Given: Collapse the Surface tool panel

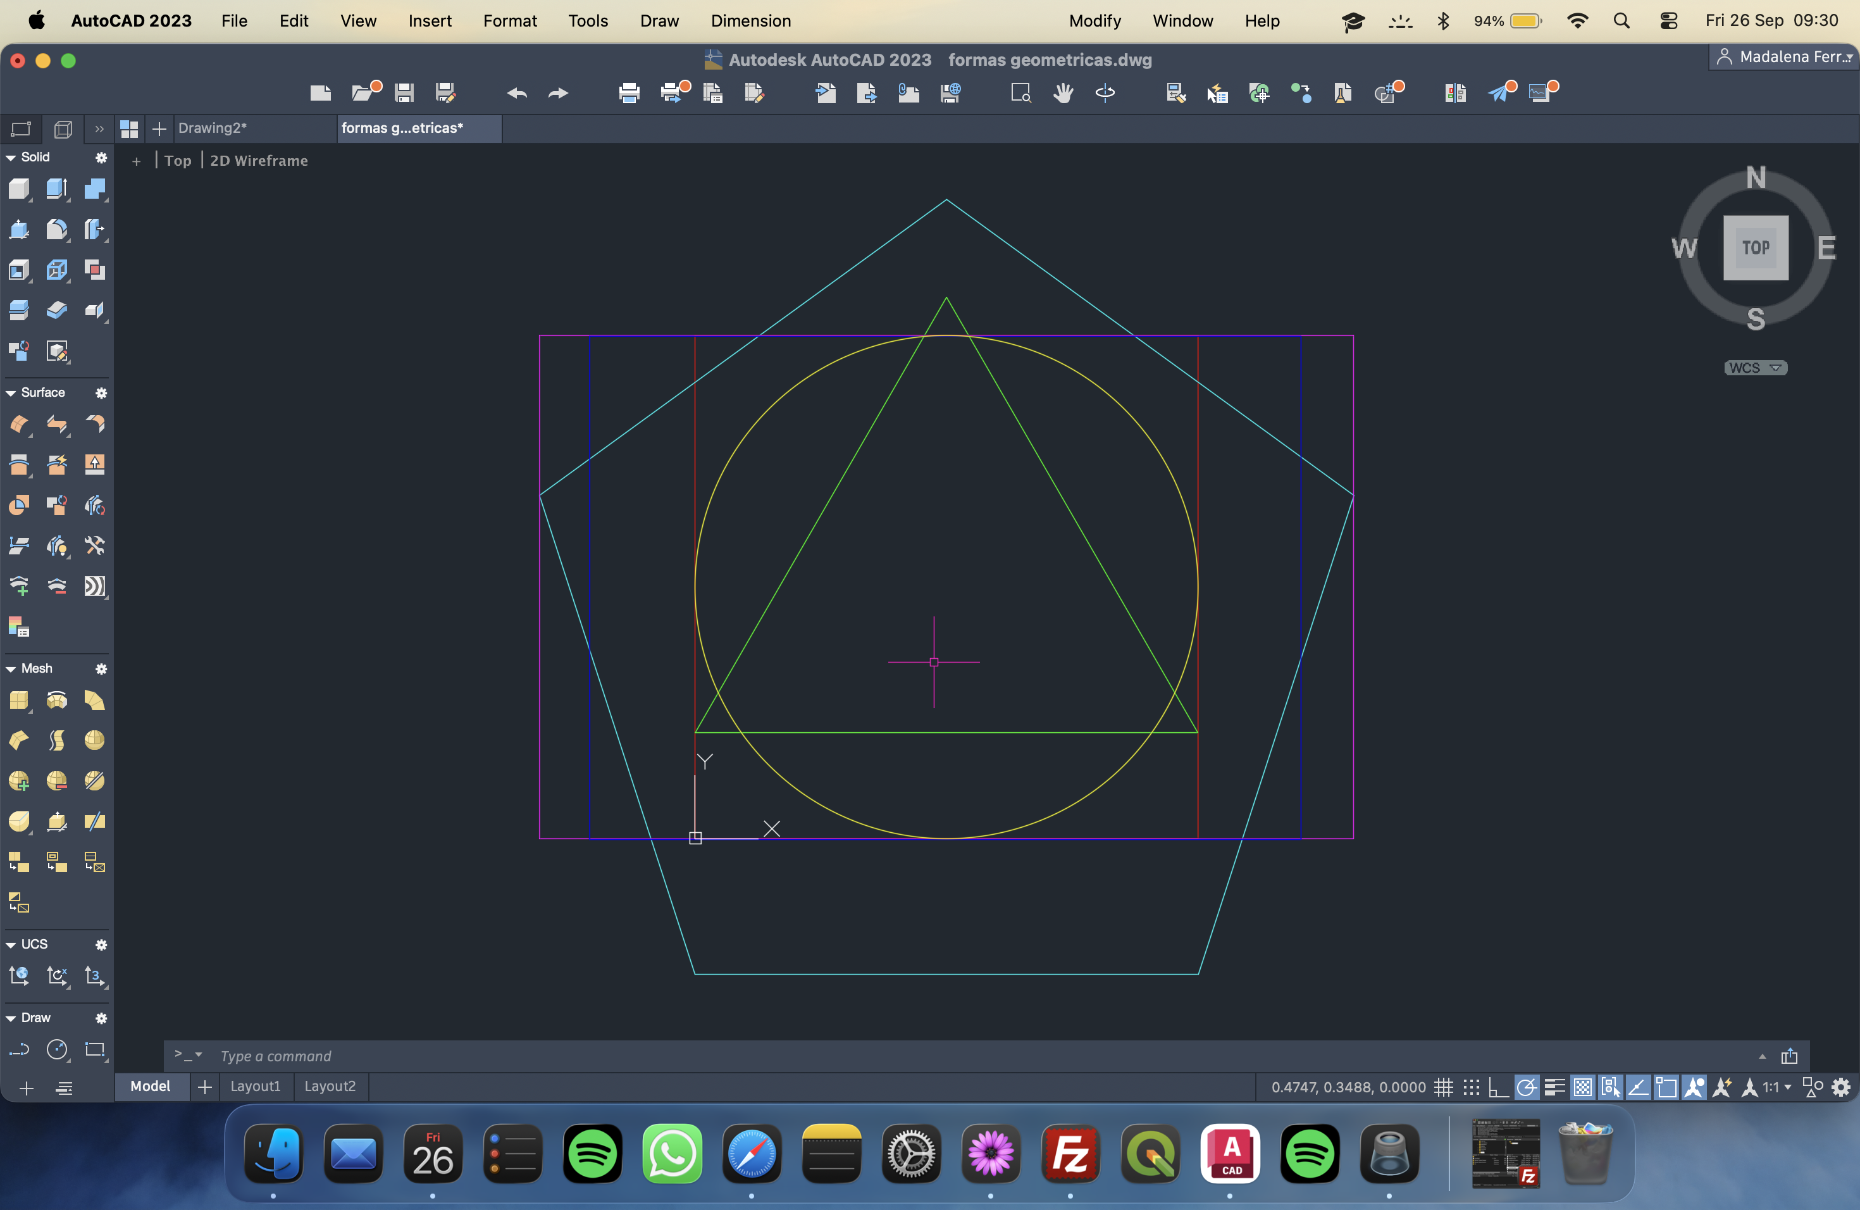Looking at the screenshot, I should pyautogui.click(x=11, y=393).
